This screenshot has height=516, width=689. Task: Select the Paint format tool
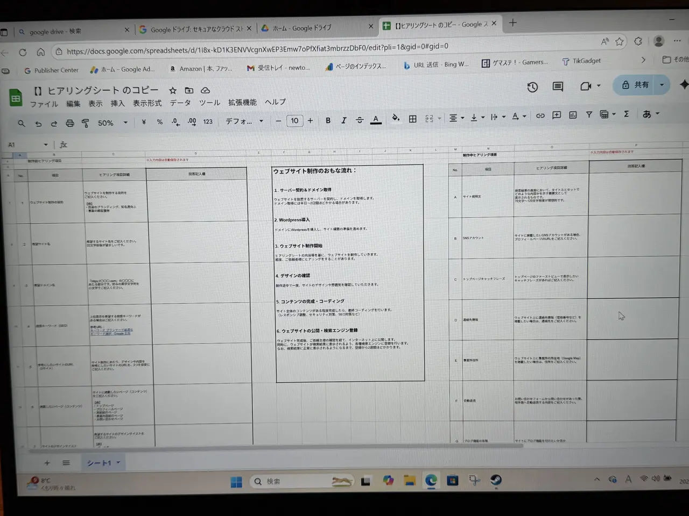85,122
